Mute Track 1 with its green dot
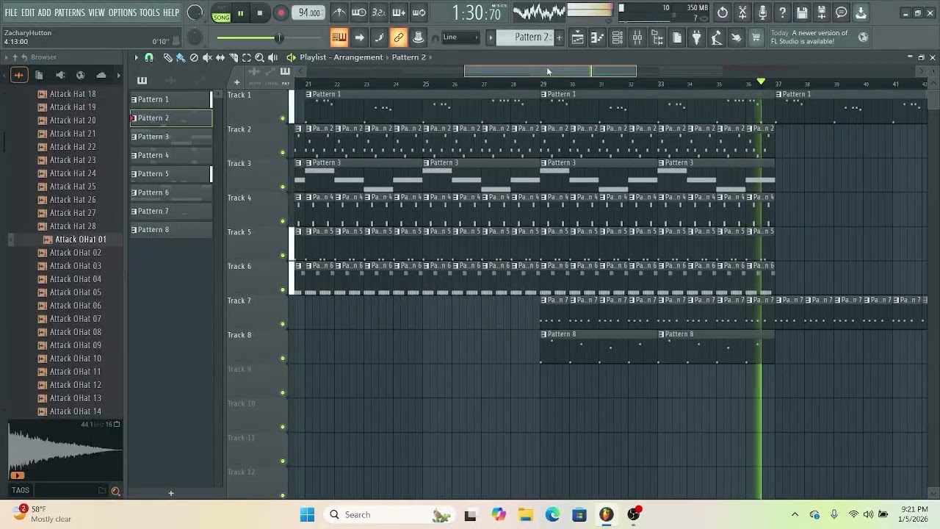This screenshot has height=529, width=940. pos(283,118)
